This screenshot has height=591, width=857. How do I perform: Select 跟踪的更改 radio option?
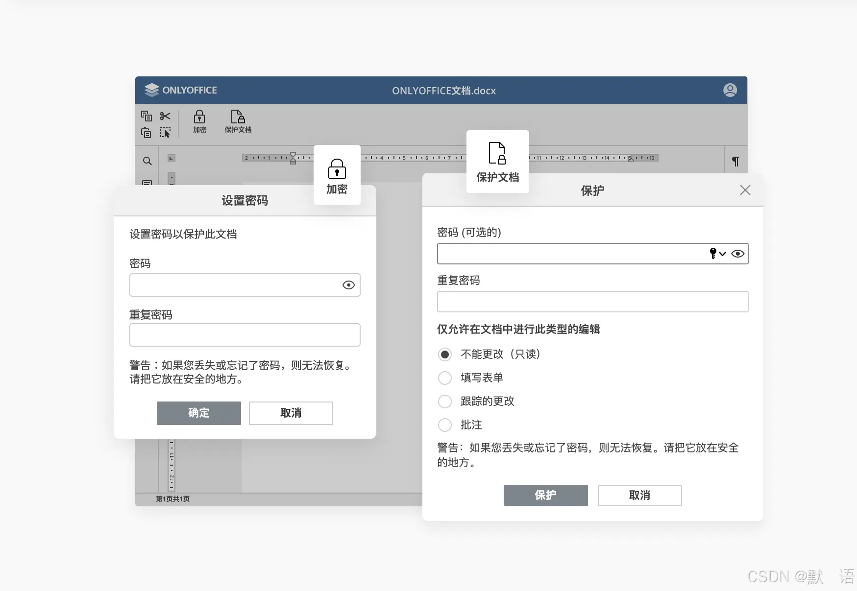click(445, 402)
